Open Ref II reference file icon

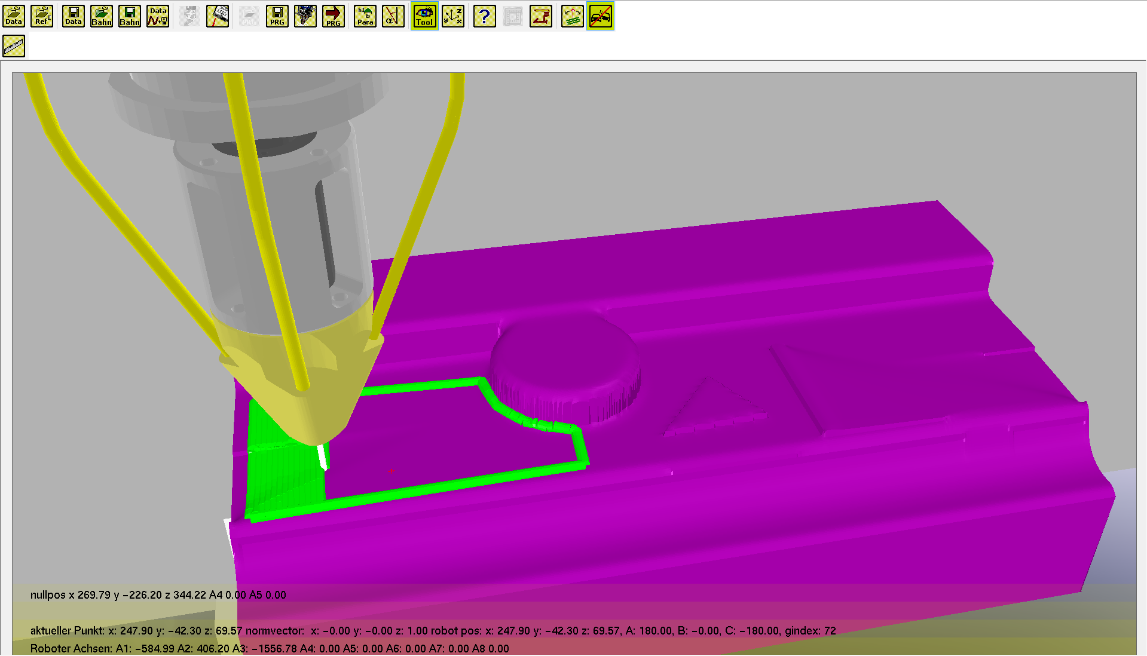point(42,16)
